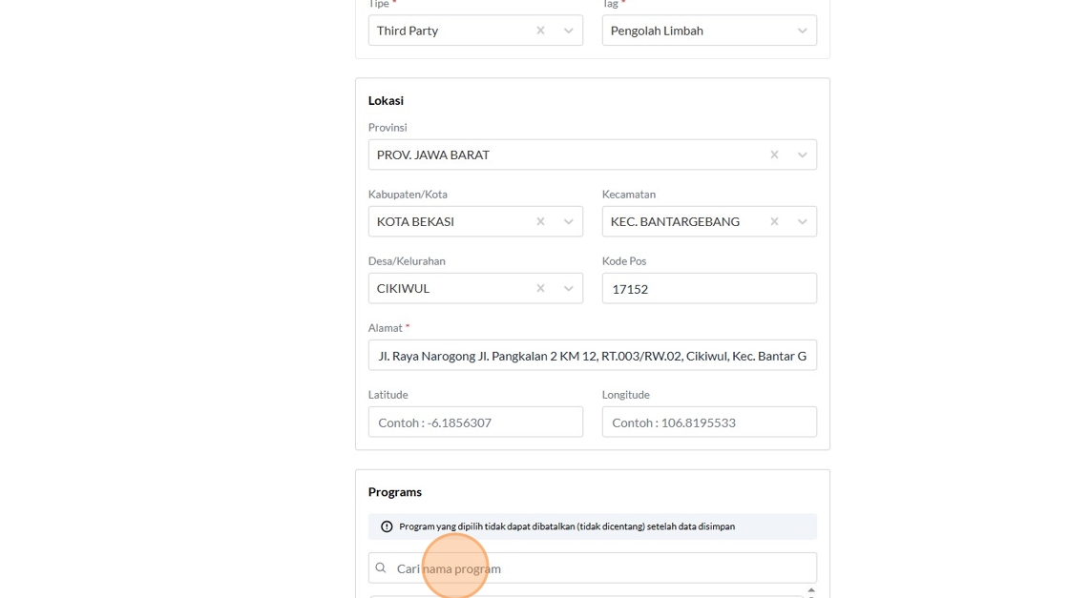Click the program list scroll up arrow

(x=811, y=590)
